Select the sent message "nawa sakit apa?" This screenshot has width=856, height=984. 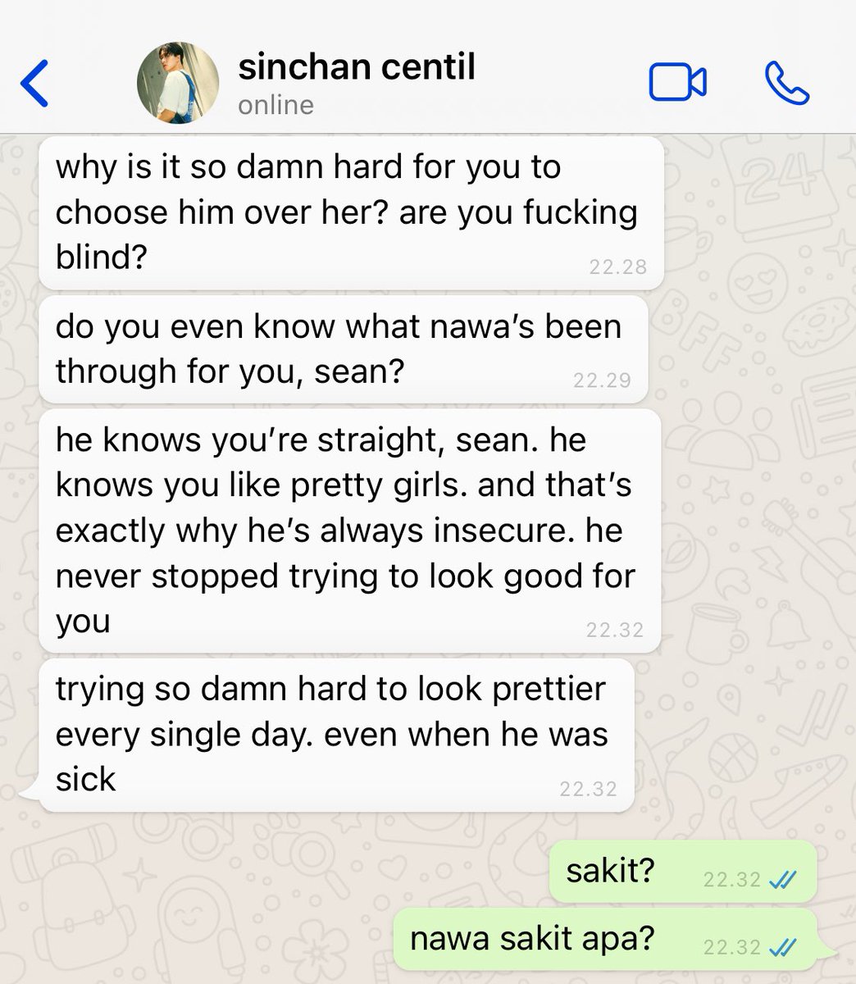(x=613, y=940)
